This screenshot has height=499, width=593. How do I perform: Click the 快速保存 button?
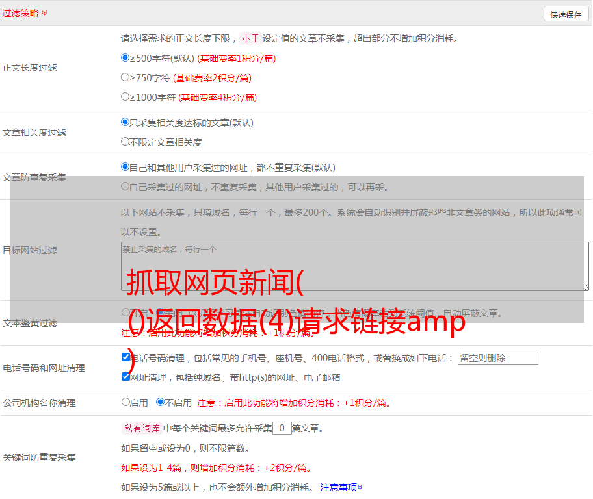tap(566, 14)
